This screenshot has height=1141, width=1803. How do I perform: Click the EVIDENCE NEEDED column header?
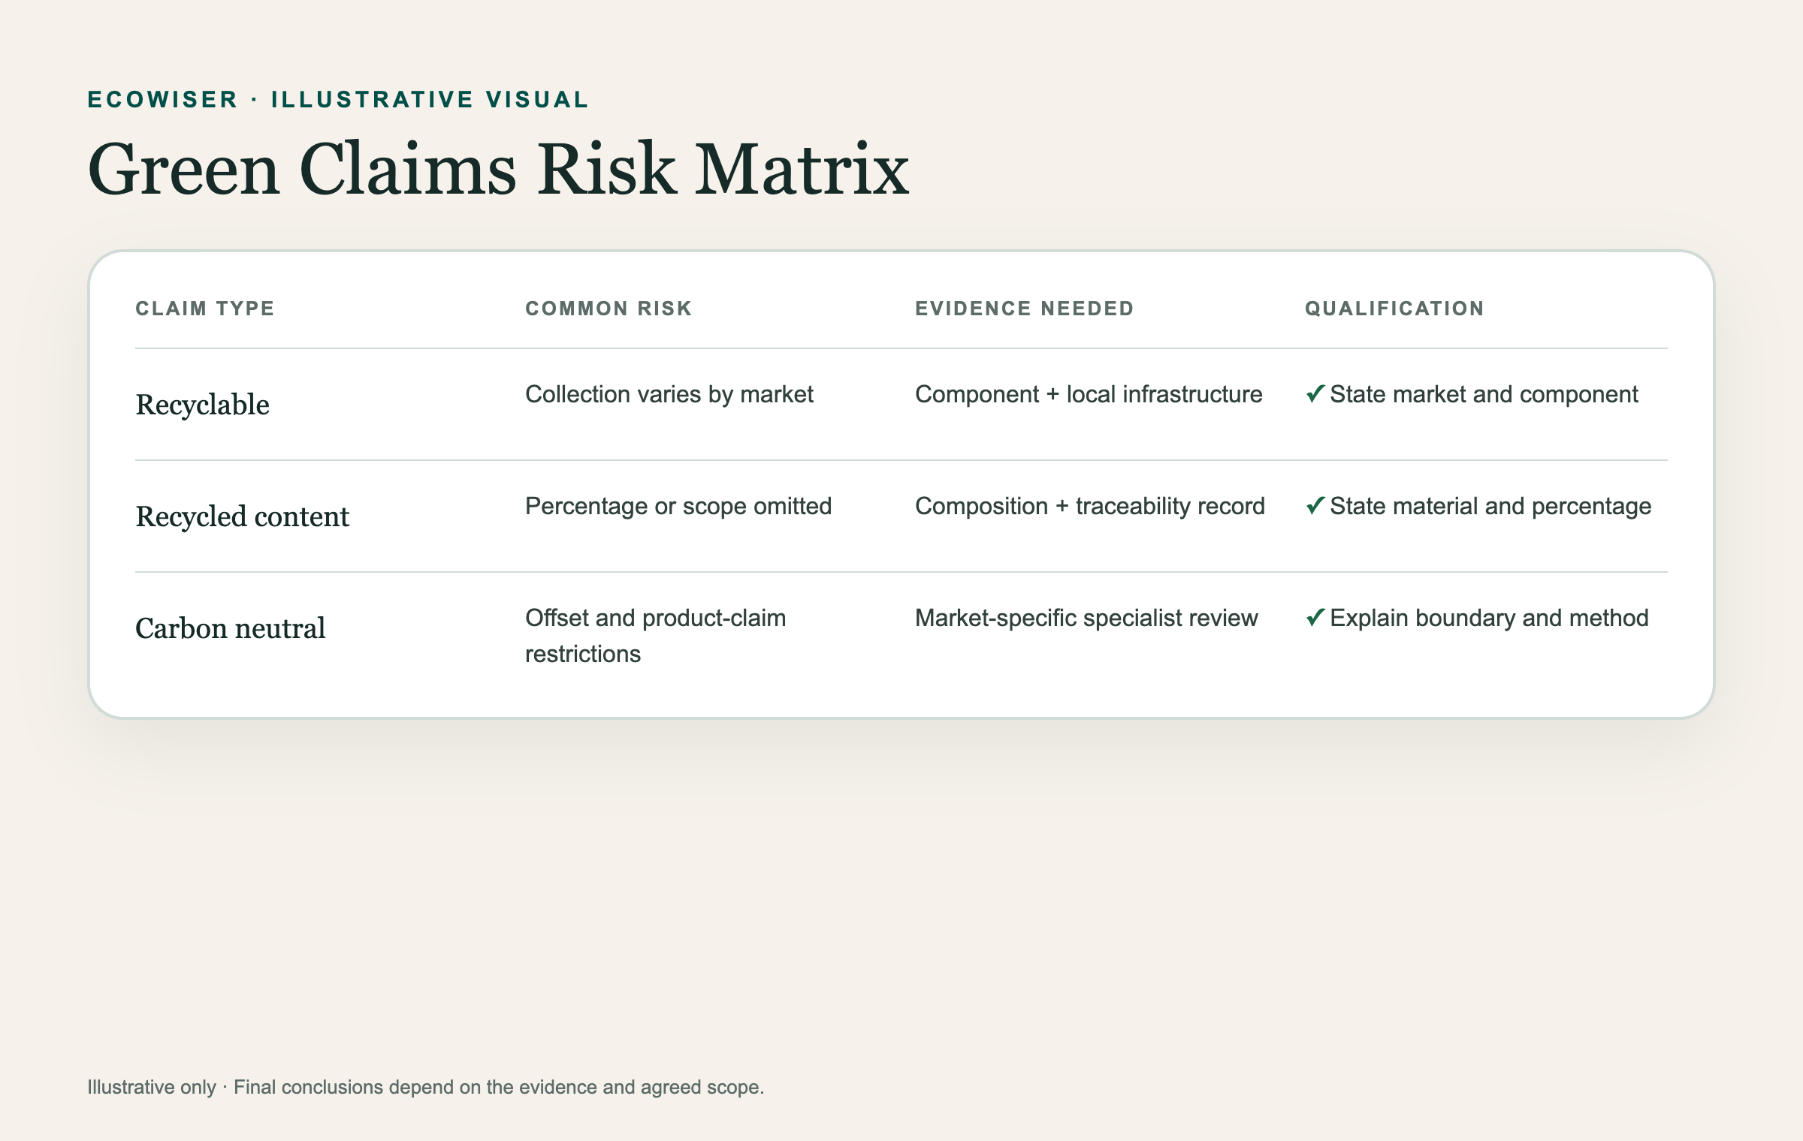click(x=1024, y=309)
